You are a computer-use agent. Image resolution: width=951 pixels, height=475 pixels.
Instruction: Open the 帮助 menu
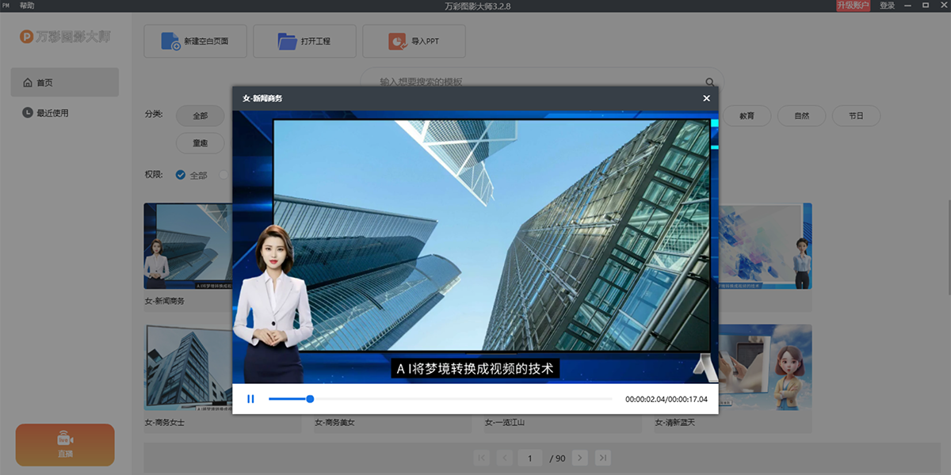[x=27, y=6]
